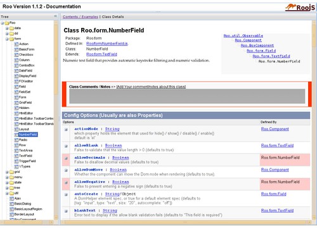Click the main content horizontal scrollbar
Viewport: 317px width, 228px height.
186,222
